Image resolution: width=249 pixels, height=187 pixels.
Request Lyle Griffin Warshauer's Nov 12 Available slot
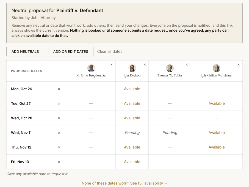click(x=217, y=147)
